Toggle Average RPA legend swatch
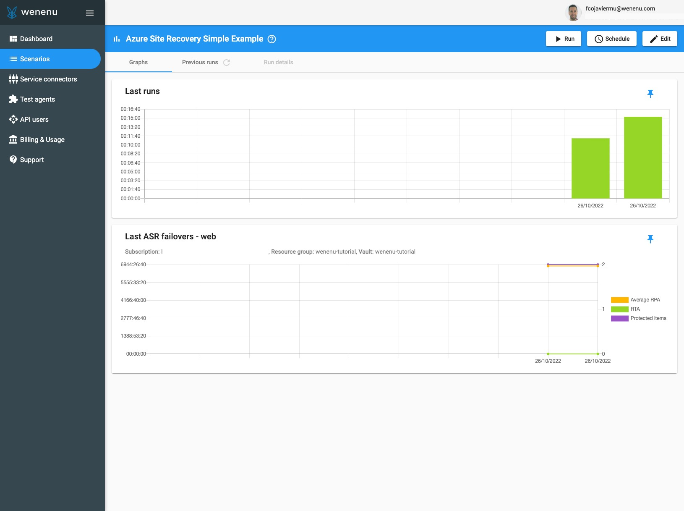Viewport: 684px width, 511px height. point(619,300)
